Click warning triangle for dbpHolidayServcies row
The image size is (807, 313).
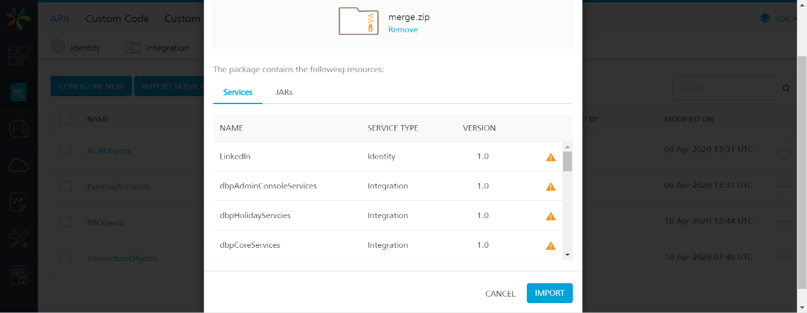(x=551, y=216)
